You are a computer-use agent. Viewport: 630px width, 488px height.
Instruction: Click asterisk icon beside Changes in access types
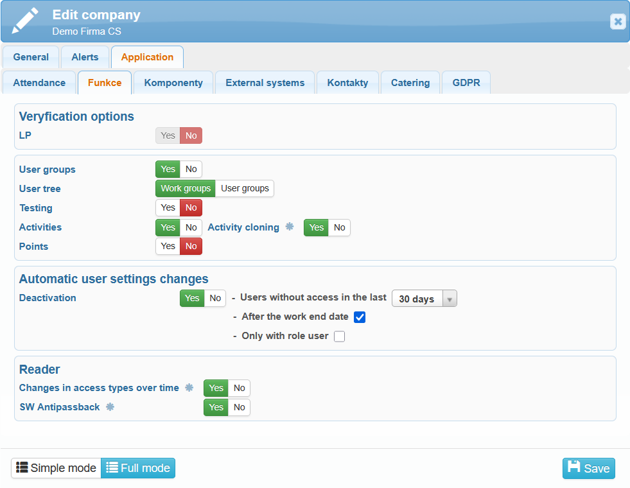[x=189, y=387]
